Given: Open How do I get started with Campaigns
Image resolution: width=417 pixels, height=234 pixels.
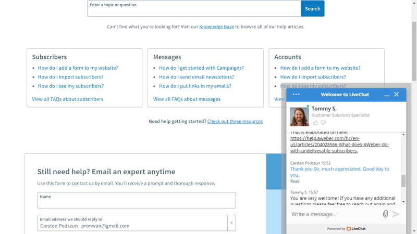Looking at the screenshot, I should 201,68.
